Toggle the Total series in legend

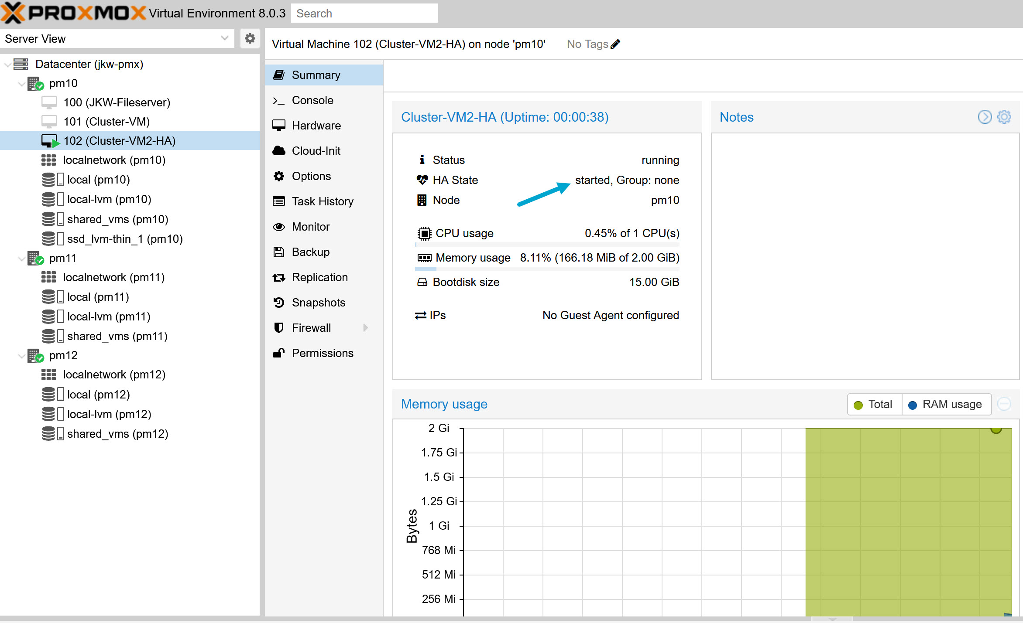click(874, 405)
